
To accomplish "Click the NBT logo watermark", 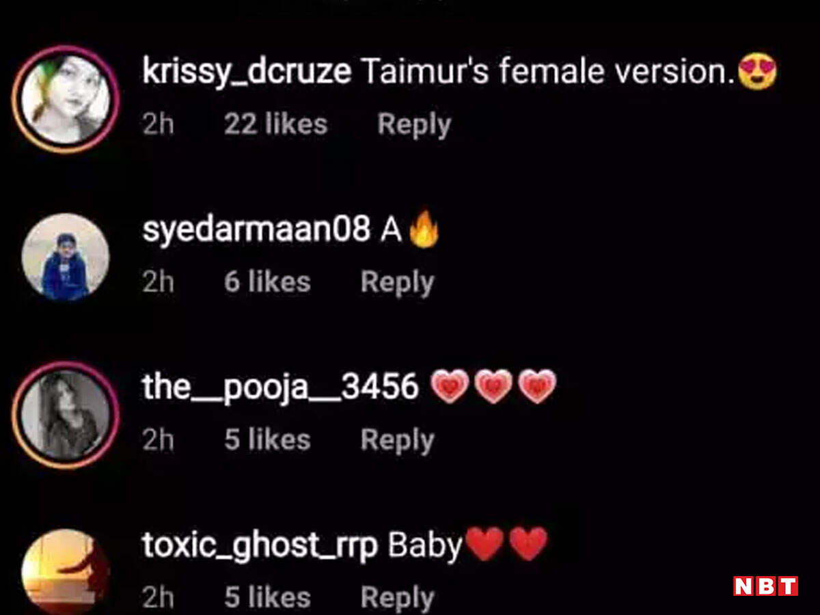I will click(x=765, y=586).
